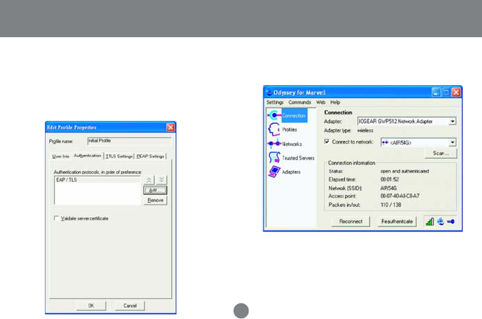Viewport: 482px width, 319px height.
Task: Click the Networks label in sidebar
Action: (292, 144)
